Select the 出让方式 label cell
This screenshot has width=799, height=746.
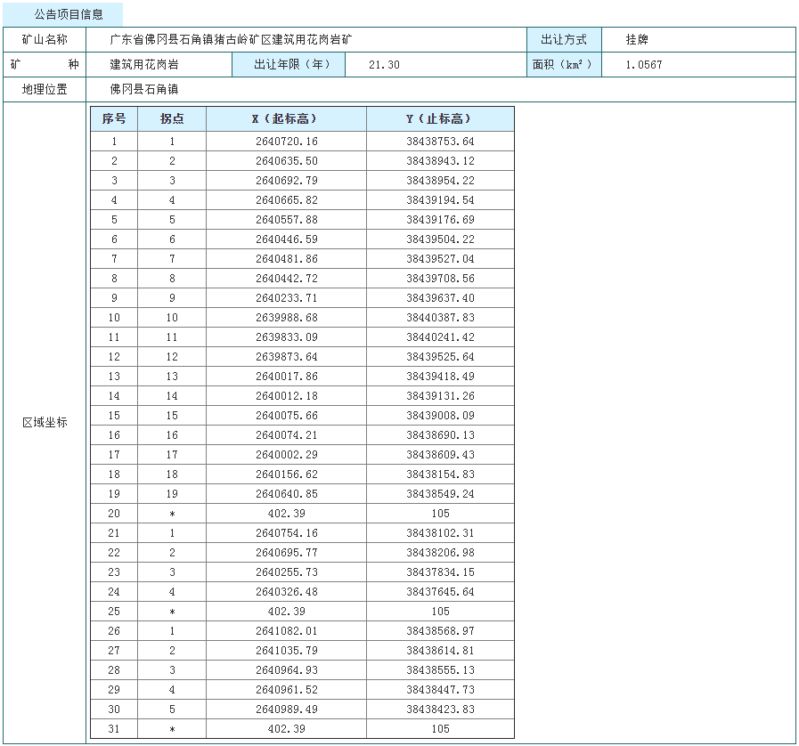pyautogui.click(x=564, y=40)
